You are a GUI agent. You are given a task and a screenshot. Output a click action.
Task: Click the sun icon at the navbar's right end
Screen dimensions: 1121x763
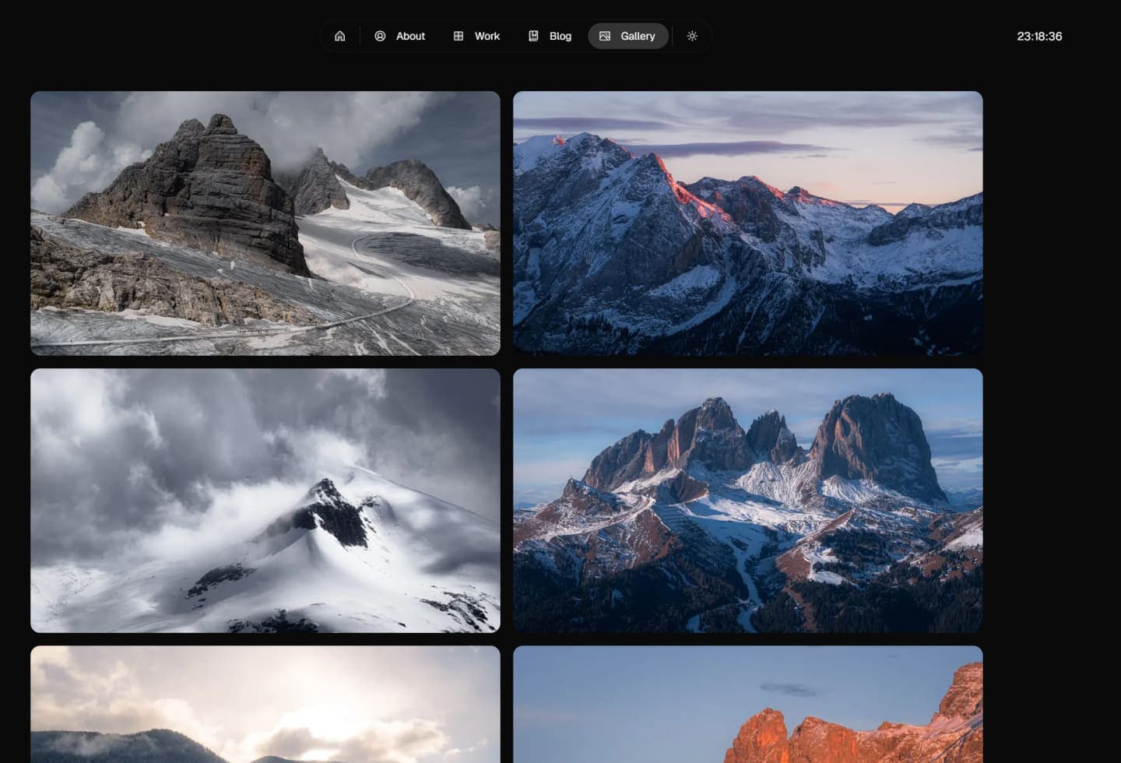pos(691,36)
